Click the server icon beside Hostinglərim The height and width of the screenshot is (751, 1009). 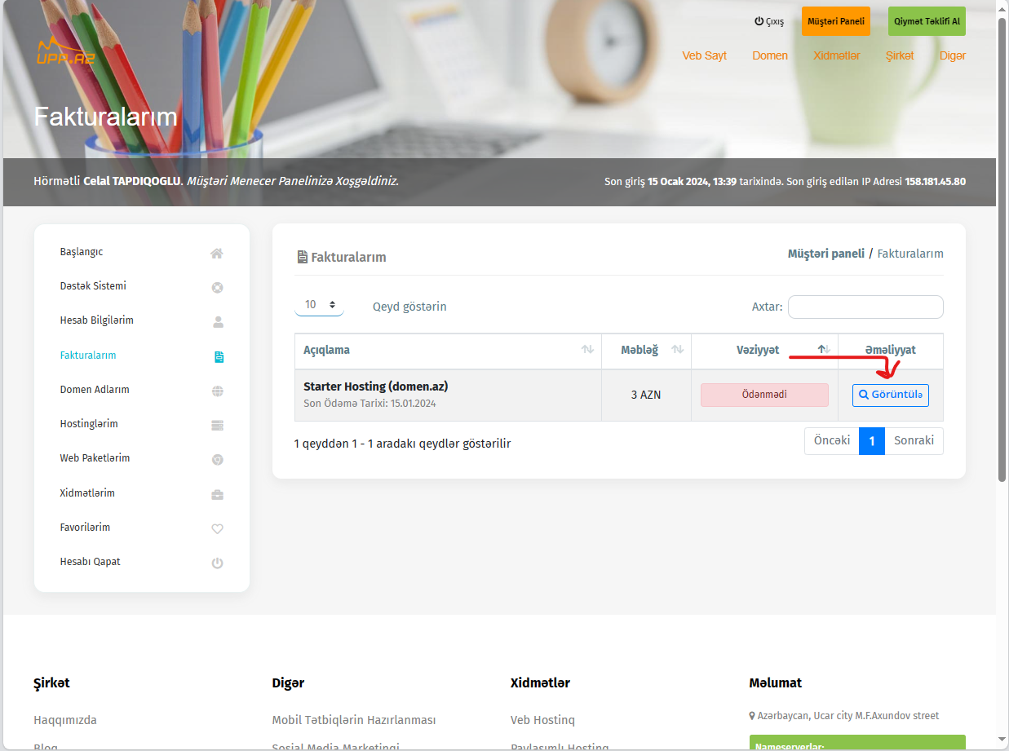point(217,425)
